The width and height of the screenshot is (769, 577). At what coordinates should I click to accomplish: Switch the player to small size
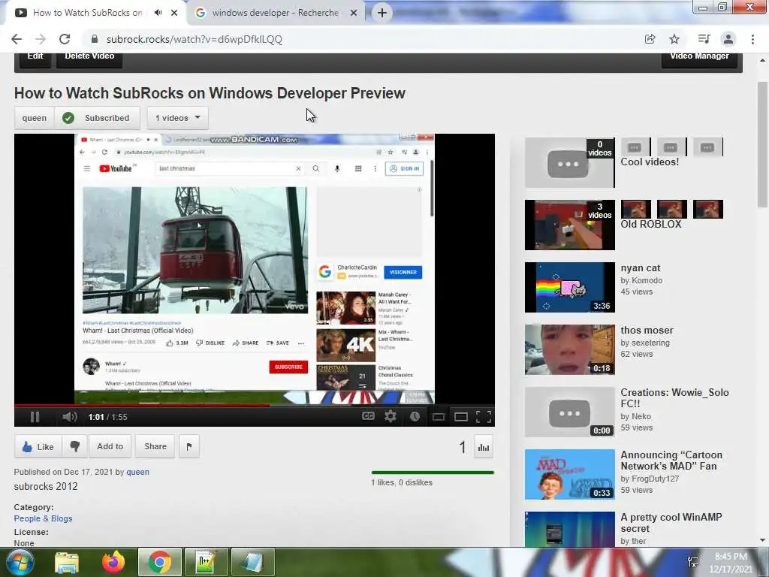pyautogui.click(x=438, y=417)
